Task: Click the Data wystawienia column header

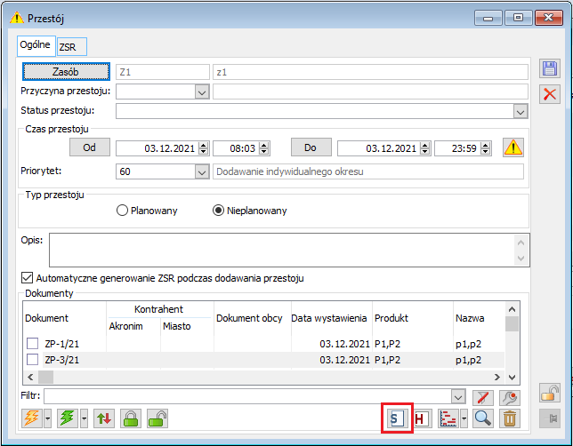Action: pyautogui.click(x=331, y=318)
